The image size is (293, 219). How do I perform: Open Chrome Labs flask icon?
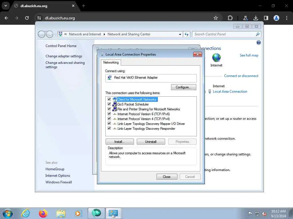245,18
